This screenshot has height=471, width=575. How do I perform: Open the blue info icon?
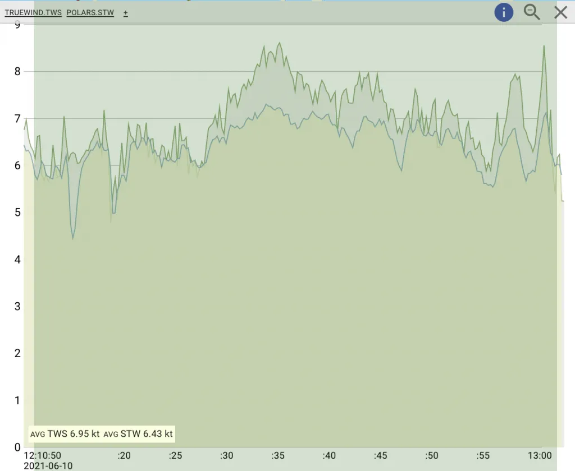(504, 12)
